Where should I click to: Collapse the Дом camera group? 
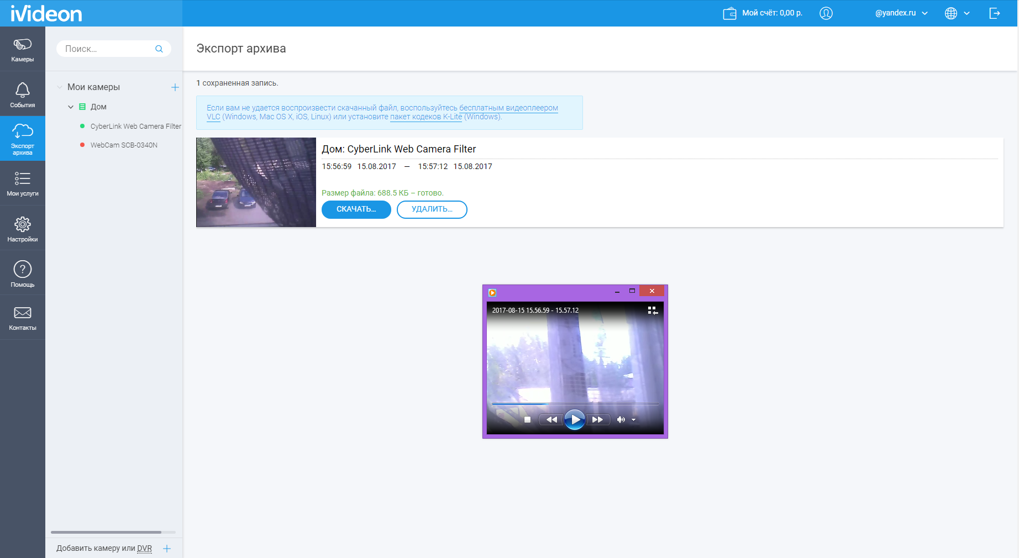(x=71, y=107)
